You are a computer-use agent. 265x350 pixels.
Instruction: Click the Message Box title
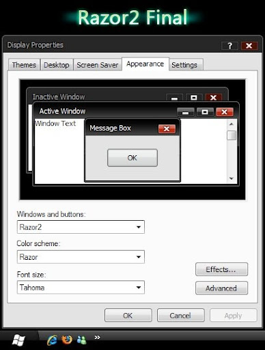point(110,128)
